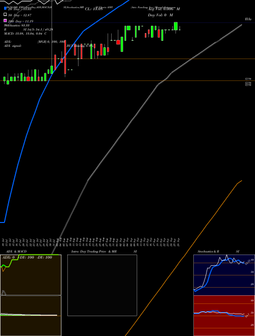
Task: Click the blue 20 Day legend swatch
Action: (x=6, y=9)
